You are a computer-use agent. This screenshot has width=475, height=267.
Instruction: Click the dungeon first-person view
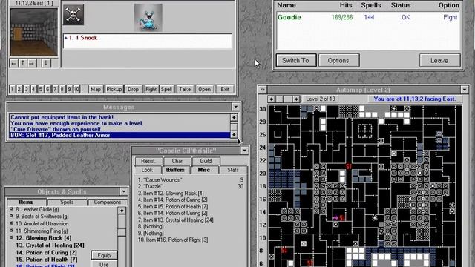tap(33, 32)
